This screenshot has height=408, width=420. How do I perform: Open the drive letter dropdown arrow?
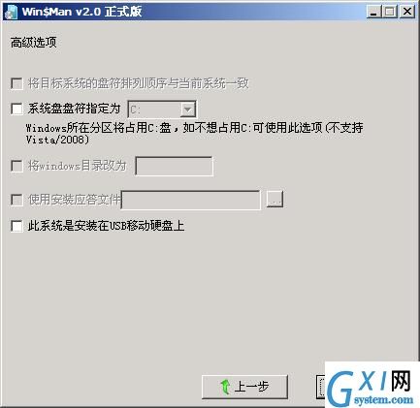pos(187,110)
